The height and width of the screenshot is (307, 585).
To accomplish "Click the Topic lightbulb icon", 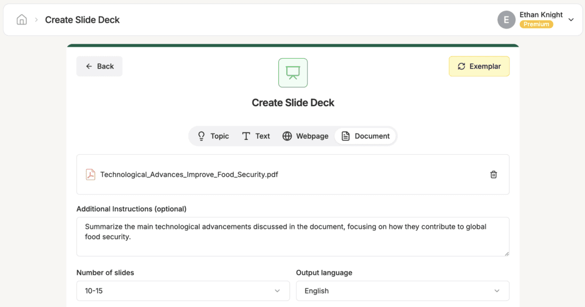I will pyautogui.click(x=202, y=136).
